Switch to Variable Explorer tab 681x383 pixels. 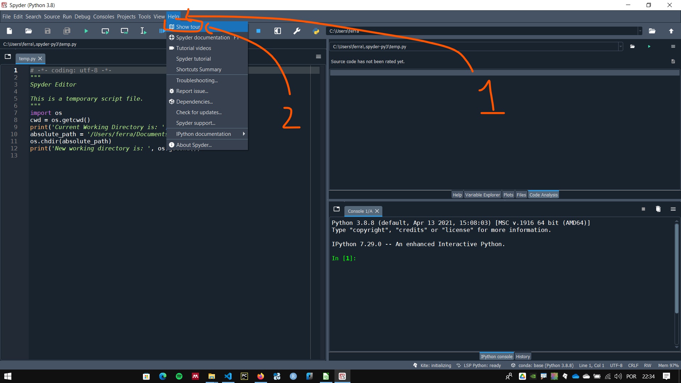pyautogui.click(x=482, y=195)
